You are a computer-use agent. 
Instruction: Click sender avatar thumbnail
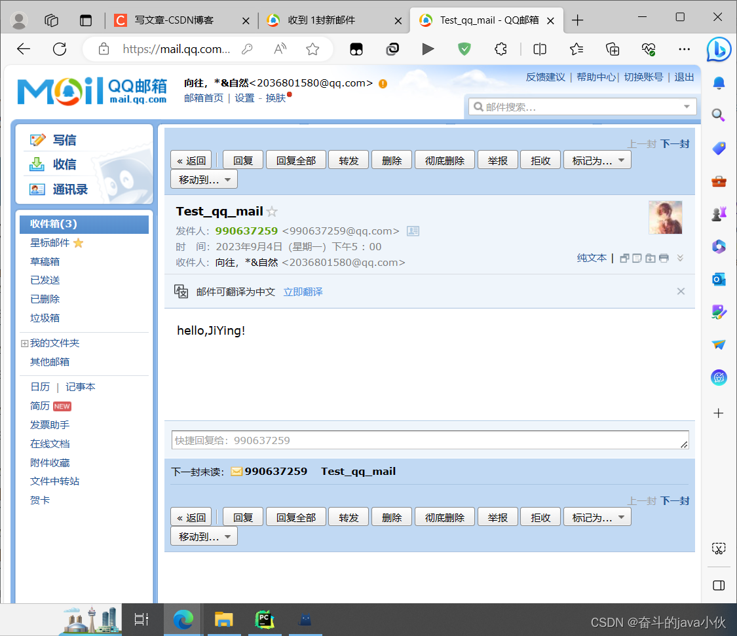[x=665, y=217]
